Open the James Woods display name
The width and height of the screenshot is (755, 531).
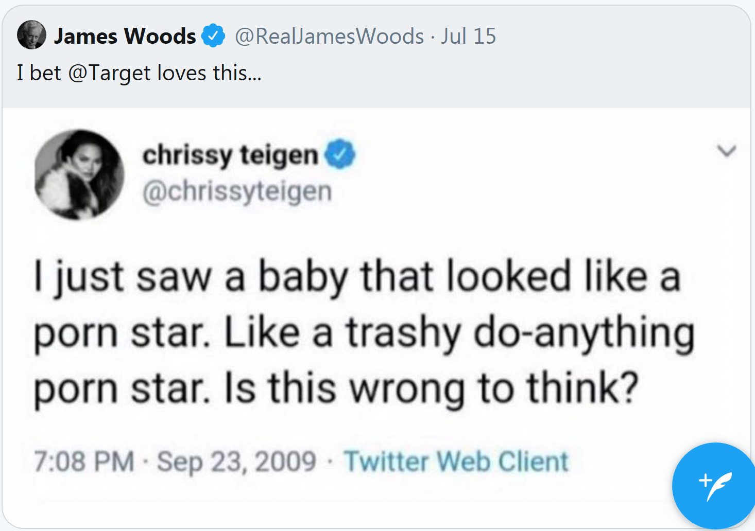(125, 36)
